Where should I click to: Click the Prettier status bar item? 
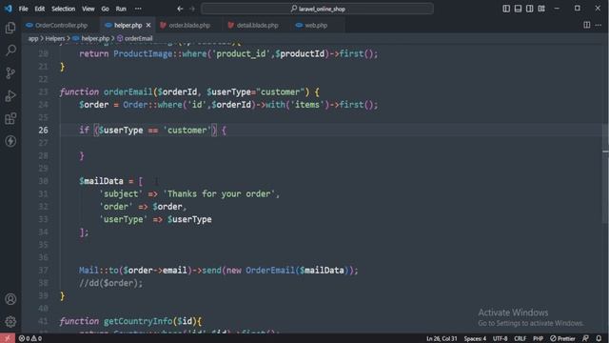[x=562, y=339]
